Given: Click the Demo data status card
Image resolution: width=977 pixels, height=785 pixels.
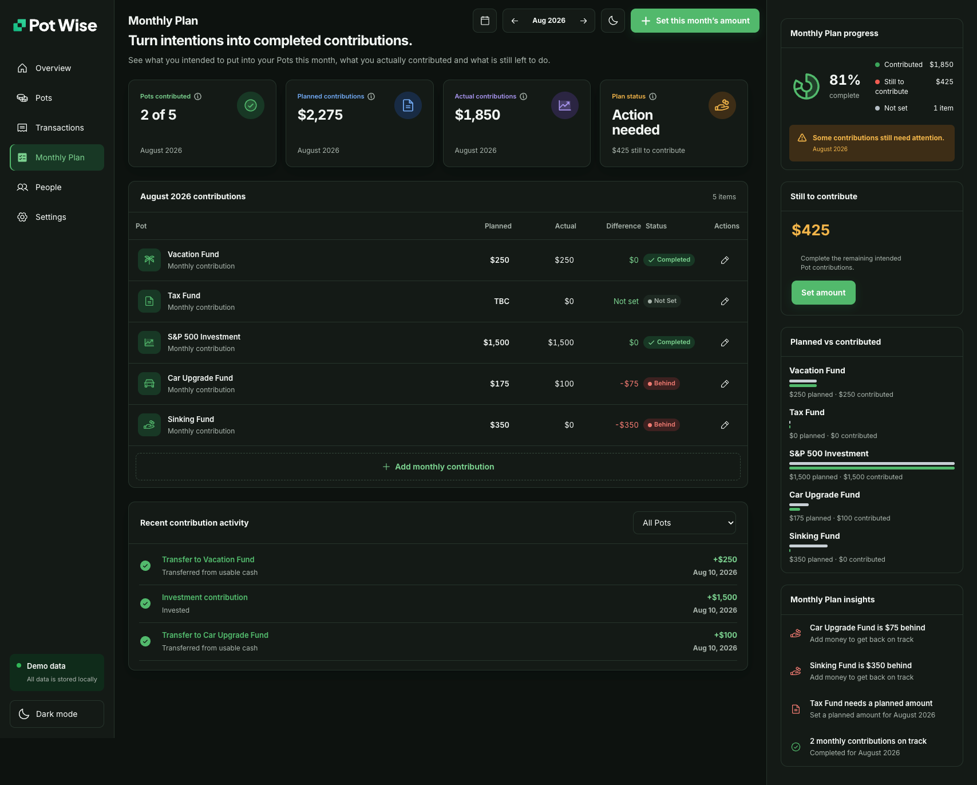Looking at the screenshot, I should [x=57, y=672].
